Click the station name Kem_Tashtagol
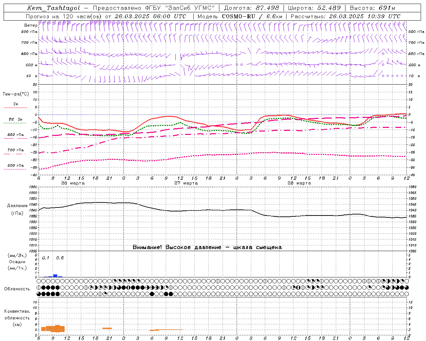This screenshot has width=426, height=341. tap(53, 8)
